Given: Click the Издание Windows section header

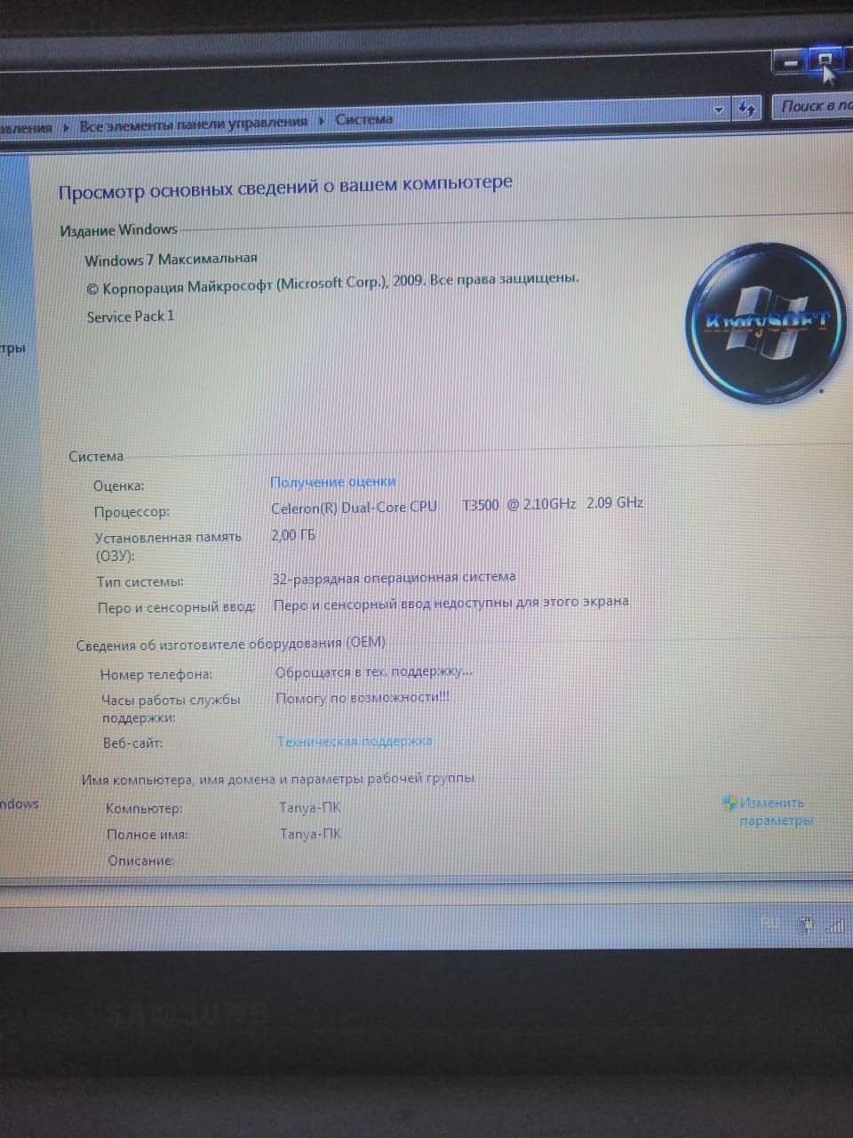Looking at the screenshot, I should click(x=118, y=229).
